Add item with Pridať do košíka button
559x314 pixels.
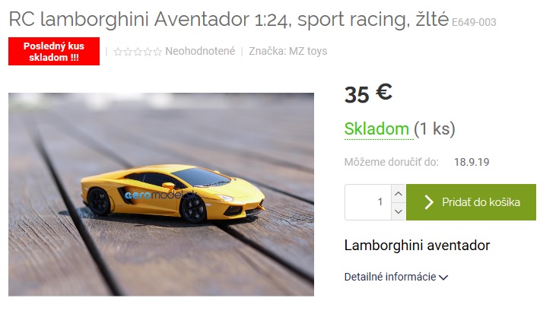[471, 202]
